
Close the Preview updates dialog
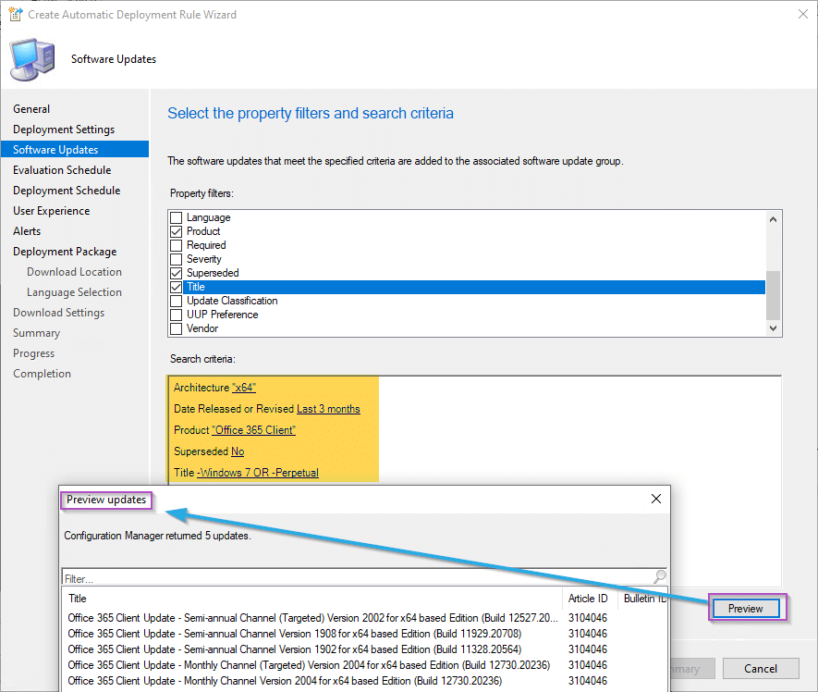(x=656, y=499)
